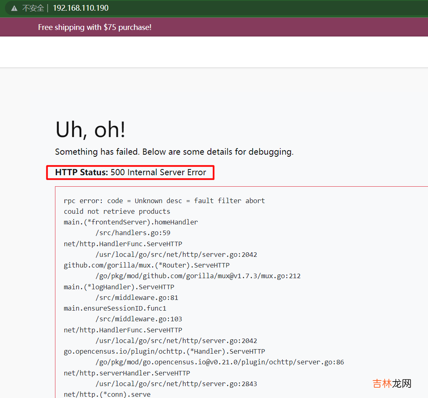Click the "main.ensureSessionID.func1" trace line

click(115, 308)
